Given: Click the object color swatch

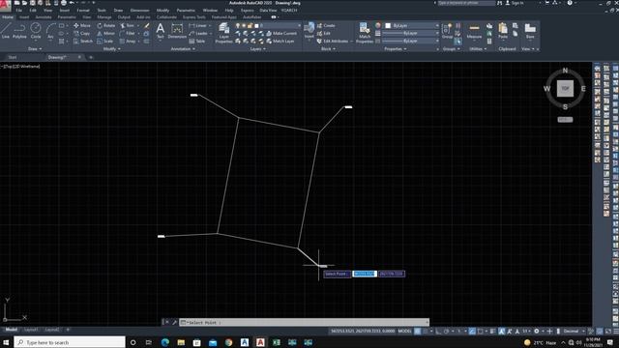Looking at the screenshot, I should click(388, 25).
